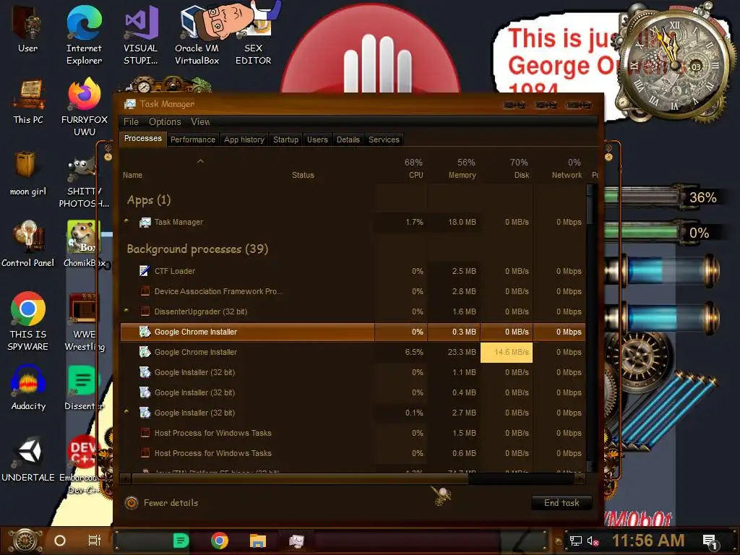Switch to the Startup tab
Screen dimensions: 740x555
coord(285,139)
